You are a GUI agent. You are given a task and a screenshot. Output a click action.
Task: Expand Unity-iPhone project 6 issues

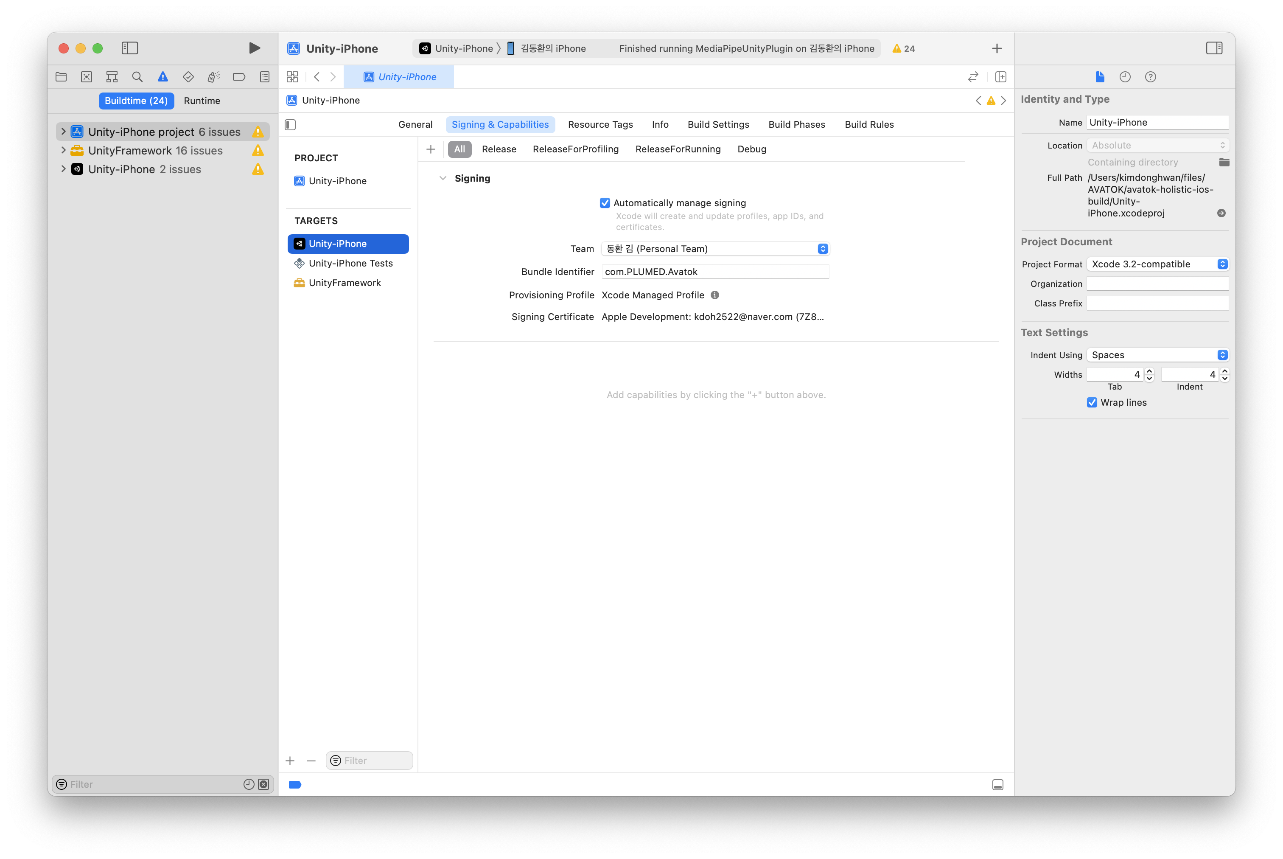[x=63, y=132]
